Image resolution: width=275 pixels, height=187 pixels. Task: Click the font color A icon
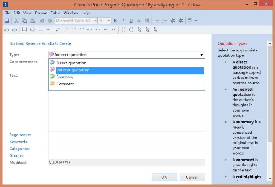click(139, 21)
